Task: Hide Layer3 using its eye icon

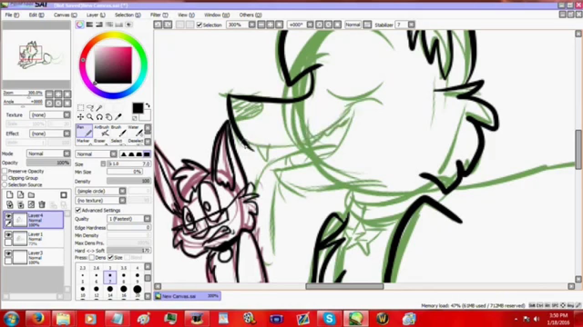Action: point(8,254)
